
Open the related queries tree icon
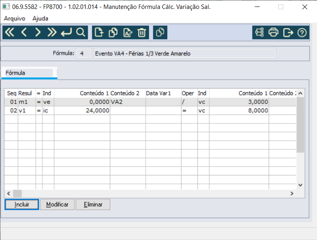[x=259, y=32]
